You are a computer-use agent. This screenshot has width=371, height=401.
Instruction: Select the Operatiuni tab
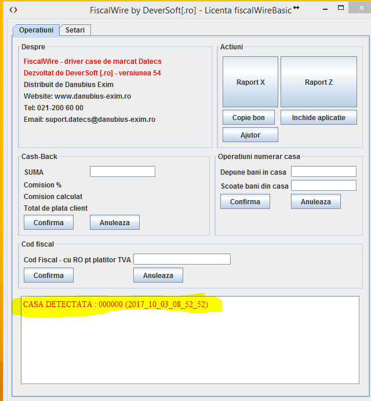[36, 30]
